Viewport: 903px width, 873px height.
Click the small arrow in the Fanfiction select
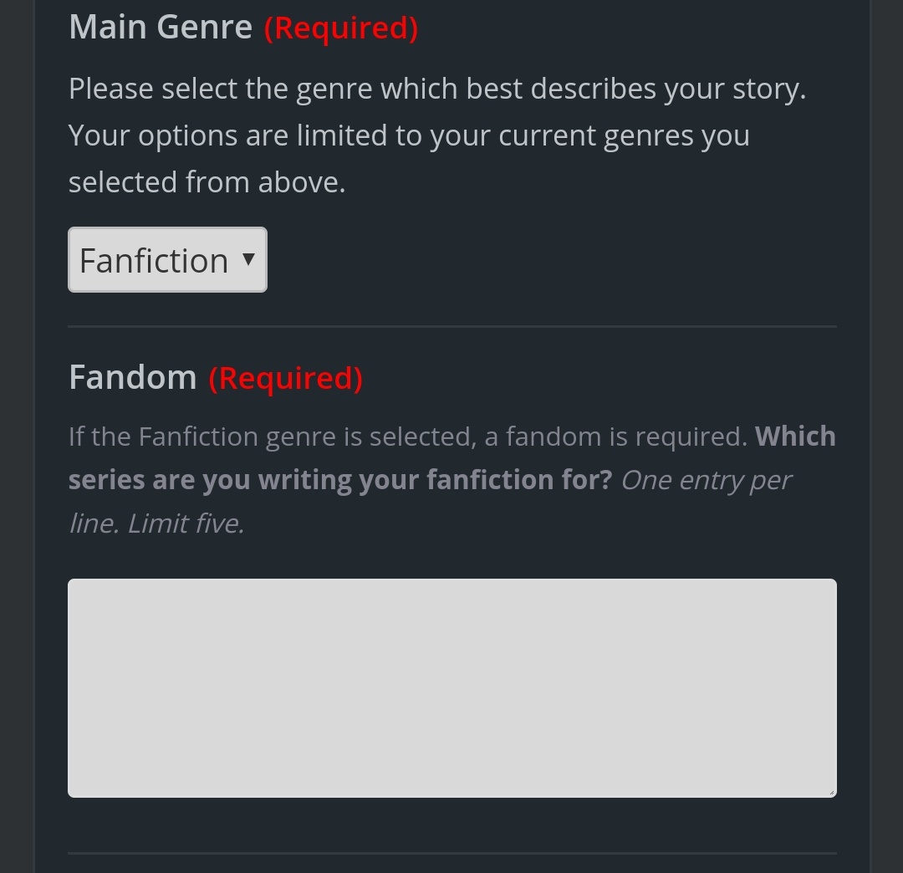click(x=248, y=259)
